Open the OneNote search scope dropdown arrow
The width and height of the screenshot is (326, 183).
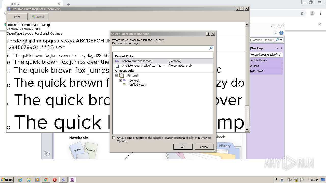tap(281, 40)
